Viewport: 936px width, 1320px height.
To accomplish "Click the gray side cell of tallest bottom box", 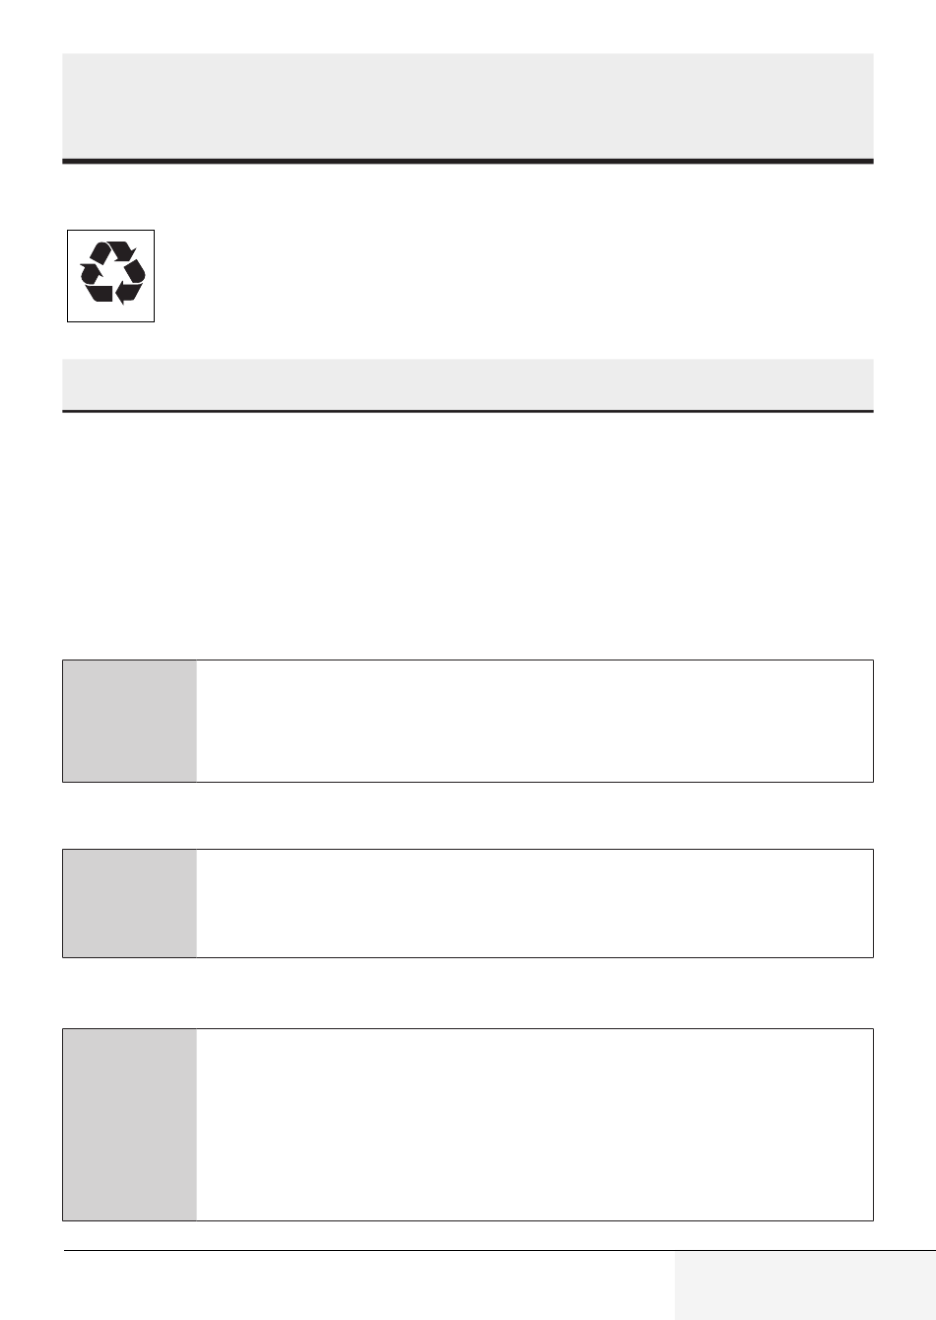I will (130, 1125).
